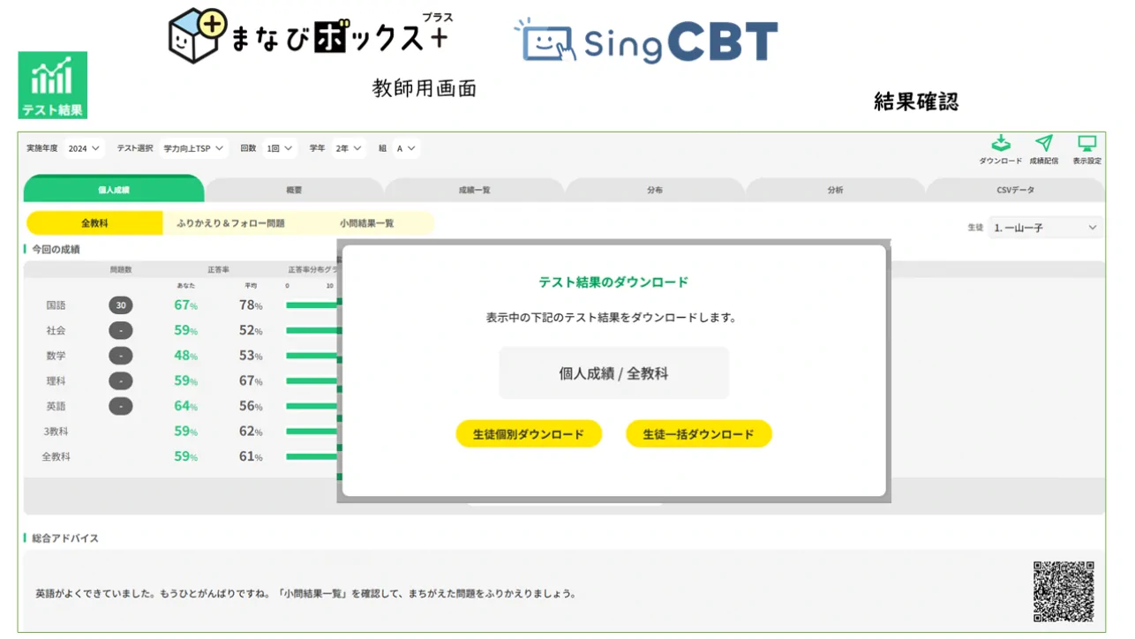Click the 30 question count badge for 国語

[121, 305]
